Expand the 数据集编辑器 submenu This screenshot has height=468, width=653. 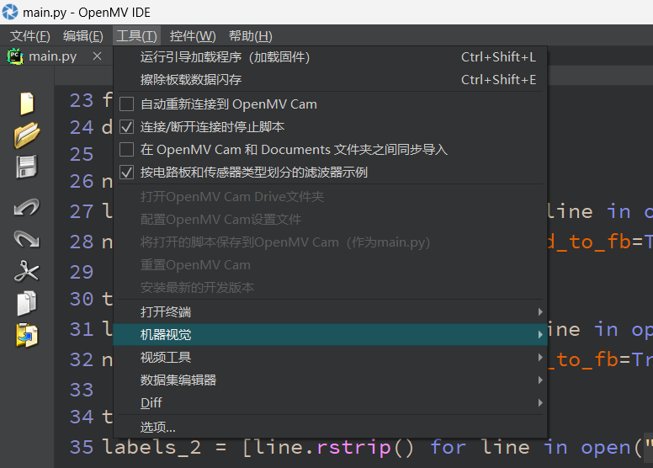pyautogui.click(x=330, y=380)
